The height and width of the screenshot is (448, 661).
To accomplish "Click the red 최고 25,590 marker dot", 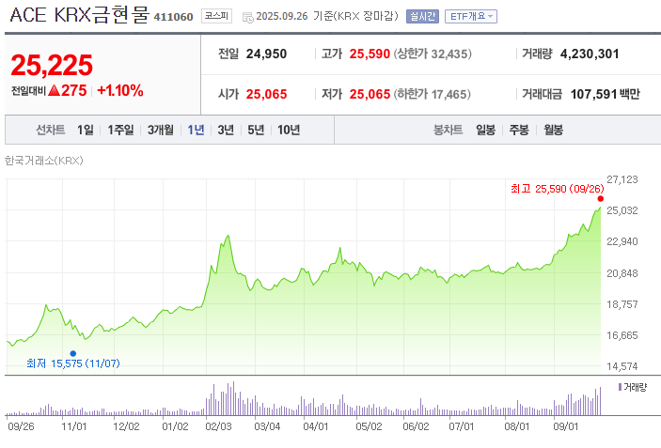I will (600, 199).
